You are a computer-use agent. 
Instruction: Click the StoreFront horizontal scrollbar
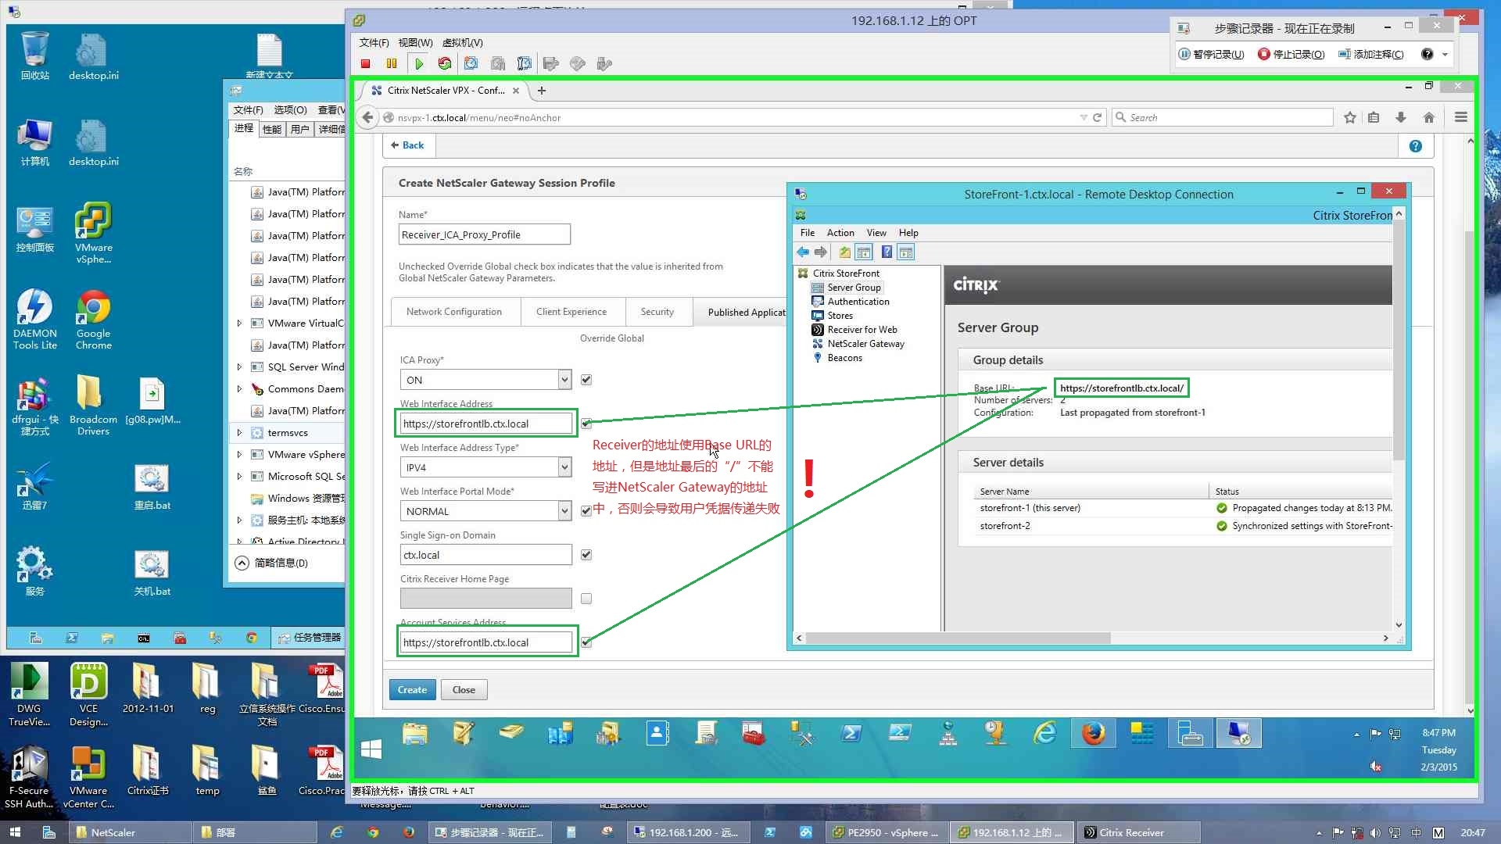tap(958, 638)
